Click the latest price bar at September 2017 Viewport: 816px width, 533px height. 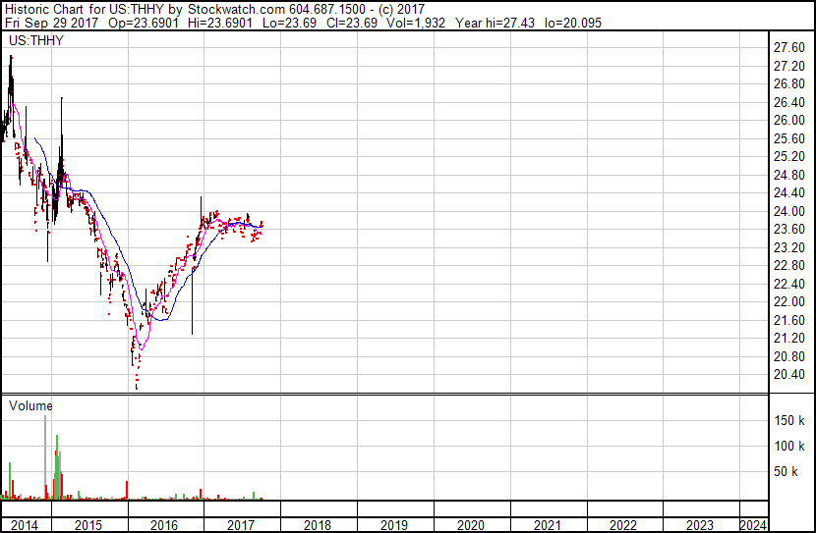(262, 224)
